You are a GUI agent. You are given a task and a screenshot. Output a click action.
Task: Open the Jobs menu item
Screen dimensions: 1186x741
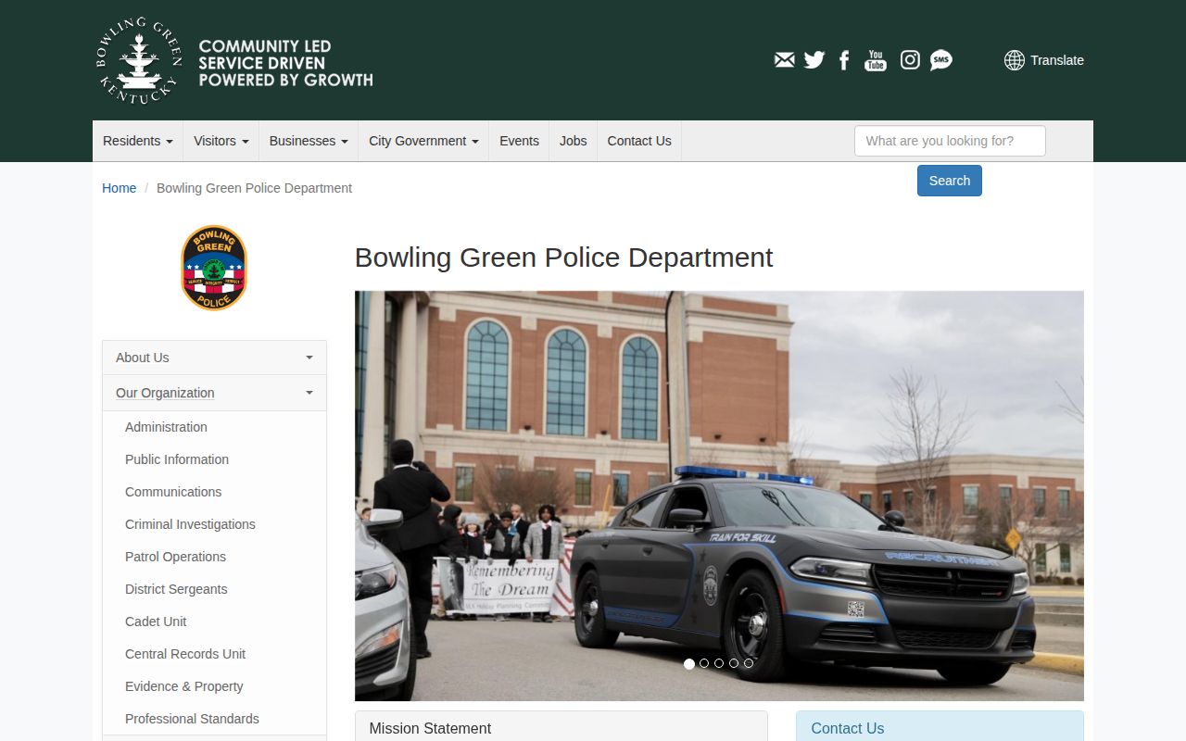pyautogui.click(x=574, y=141)
